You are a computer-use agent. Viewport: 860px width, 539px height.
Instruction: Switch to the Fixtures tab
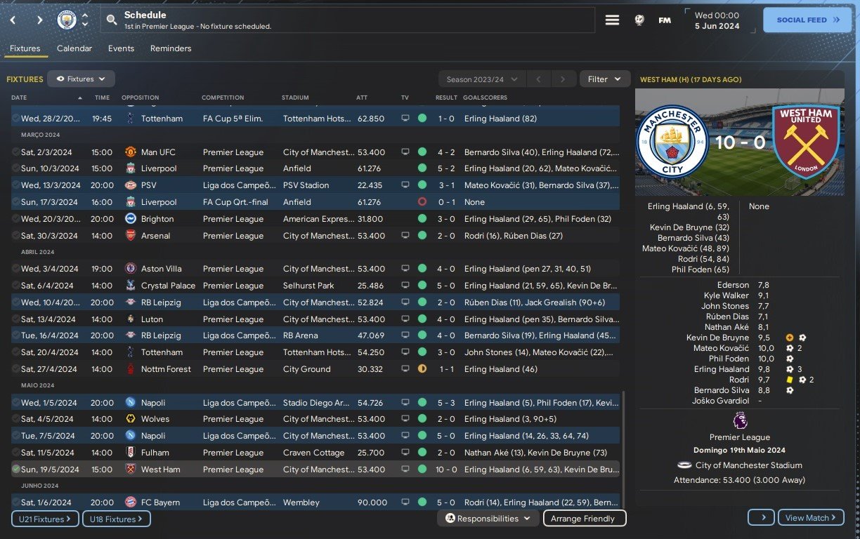click(25, 48)
